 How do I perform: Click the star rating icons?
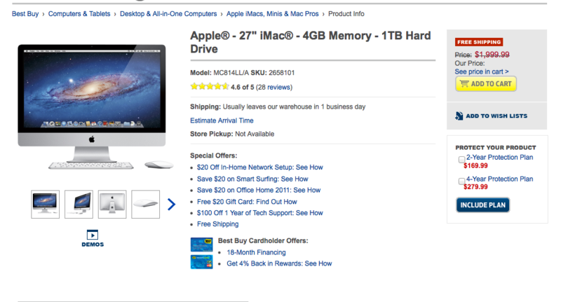click(x=210, y=86)
